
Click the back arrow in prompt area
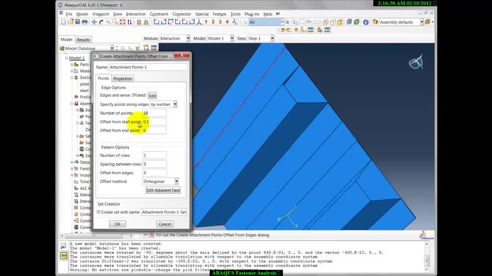tap(146, 235)
